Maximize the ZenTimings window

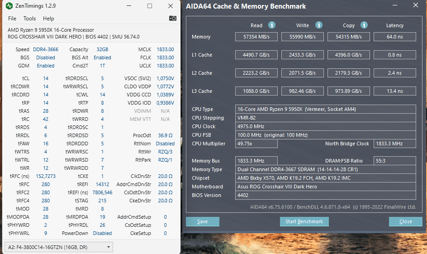coord(150,6)
